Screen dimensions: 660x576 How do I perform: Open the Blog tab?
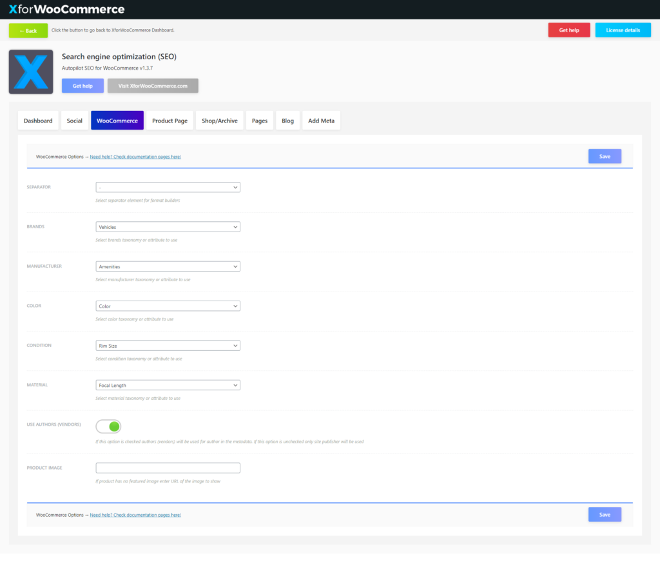(287, 121)
